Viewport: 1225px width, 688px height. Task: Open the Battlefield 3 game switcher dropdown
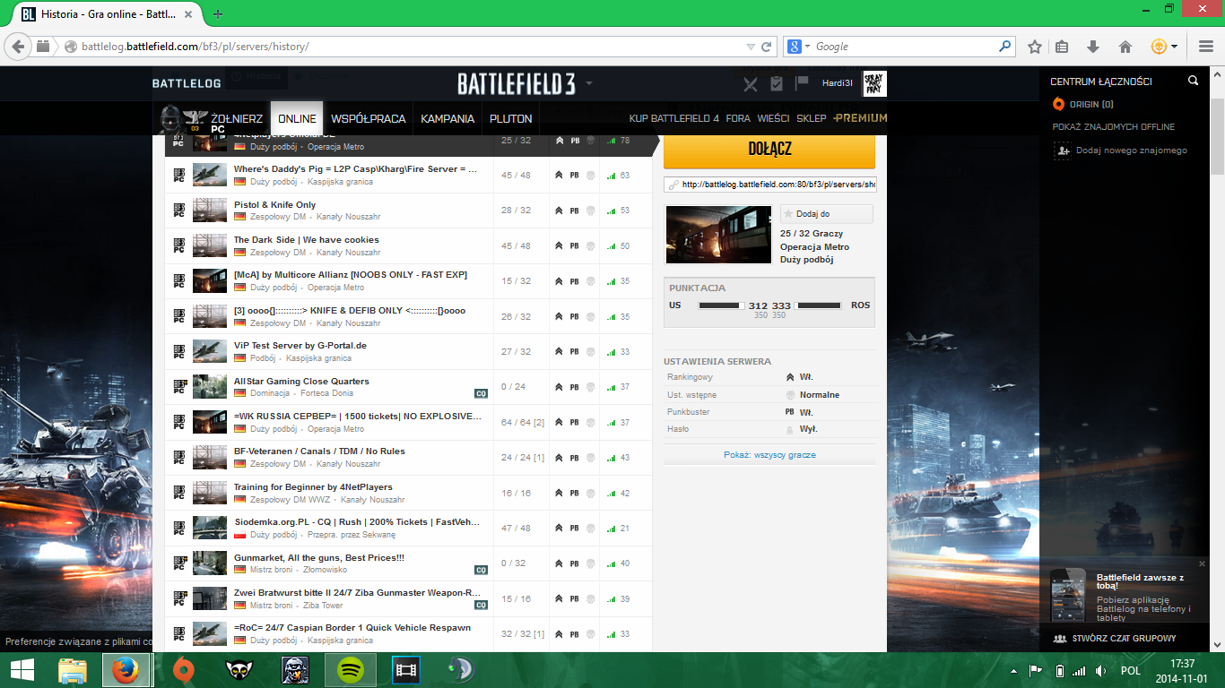(x=589, y=84)
